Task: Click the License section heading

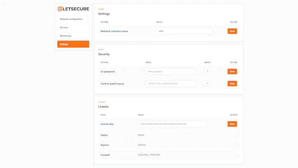Action: (x=104, y=107)
